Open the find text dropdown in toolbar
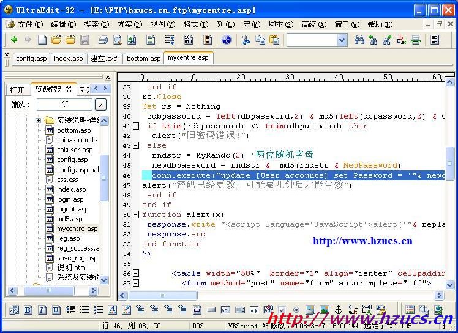 [342, 40]
